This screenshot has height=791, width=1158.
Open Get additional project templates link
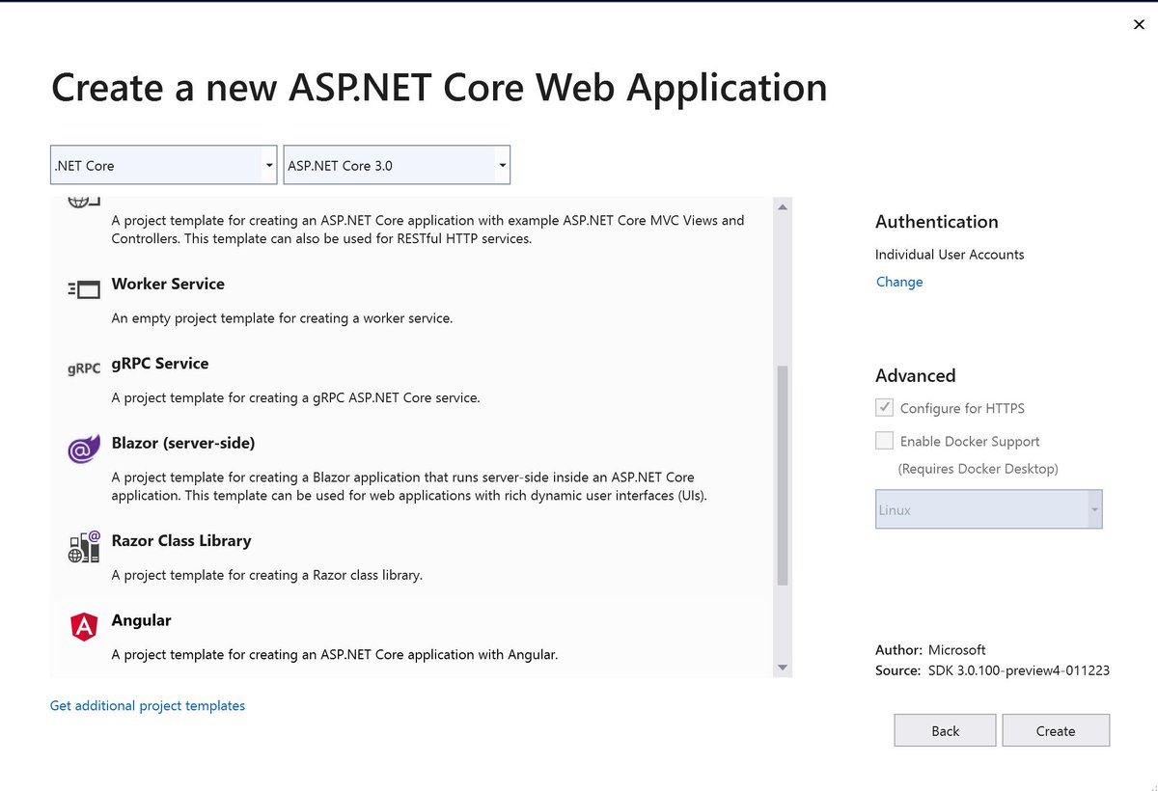pyautogui.click(x=148, y=706)
